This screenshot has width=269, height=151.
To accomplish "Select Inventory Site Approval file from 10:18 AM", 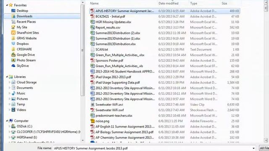I will tap(165, 88).
